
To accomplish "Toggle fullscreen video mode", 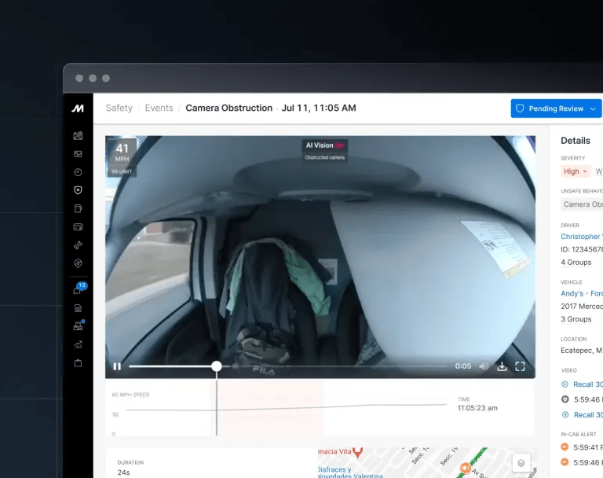I will tap(520, 366).
